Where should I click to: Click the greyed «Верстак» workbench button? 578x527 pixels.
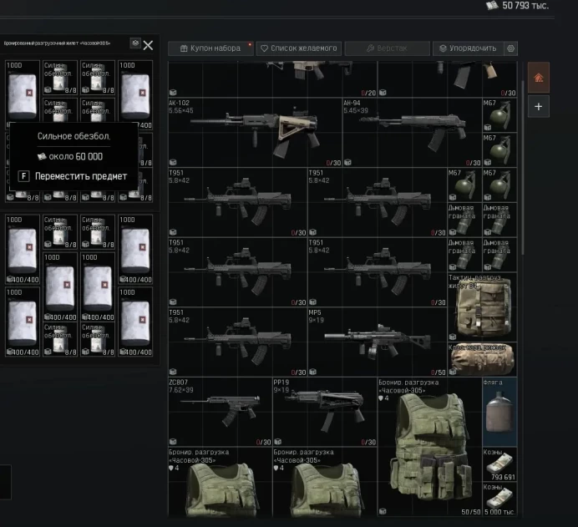[387, 48]
